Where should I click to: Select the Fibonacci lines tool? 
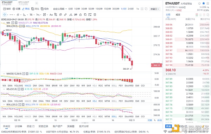click(x=31, y=15)
